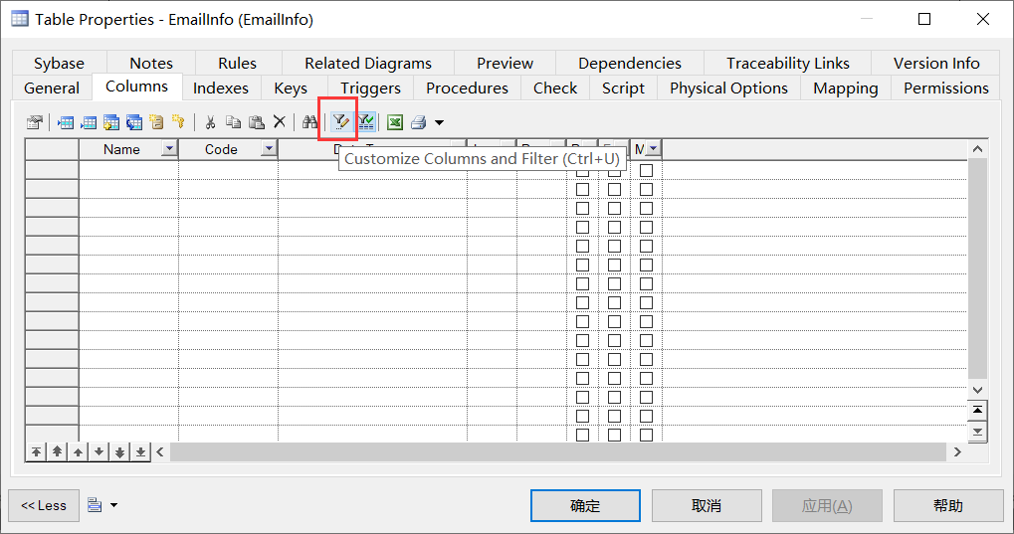Open the Permissions tab
This screenshot has height=534, width=1014.
coord(946,88)
